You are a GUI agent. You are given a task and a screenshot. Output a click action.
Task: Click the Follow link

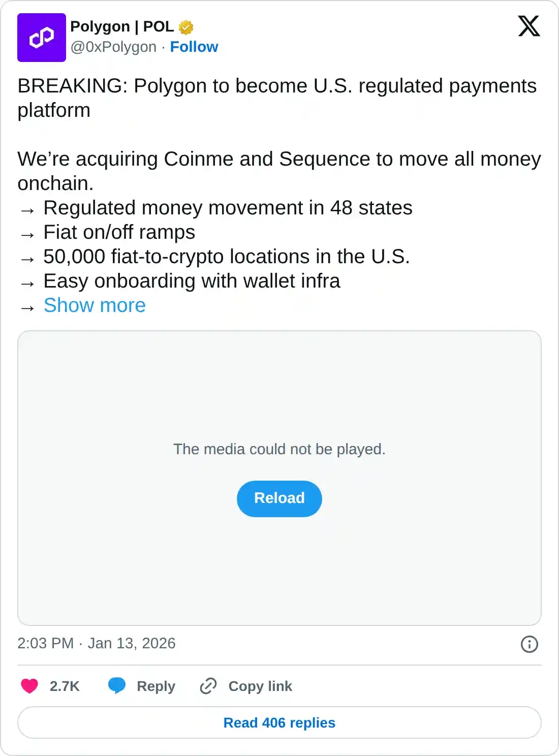[195, 47]
